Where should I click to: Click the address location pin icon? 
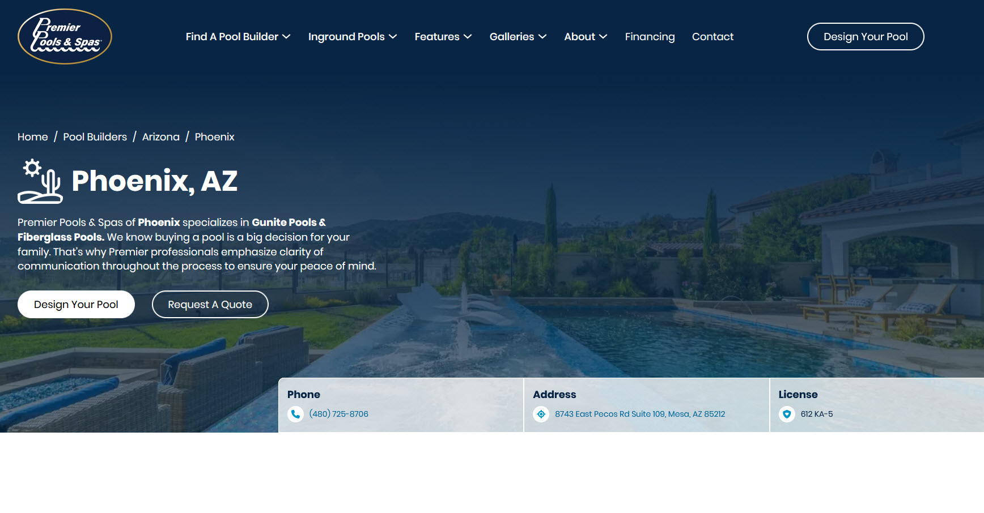pyautogui.click(x=541, y=414)
